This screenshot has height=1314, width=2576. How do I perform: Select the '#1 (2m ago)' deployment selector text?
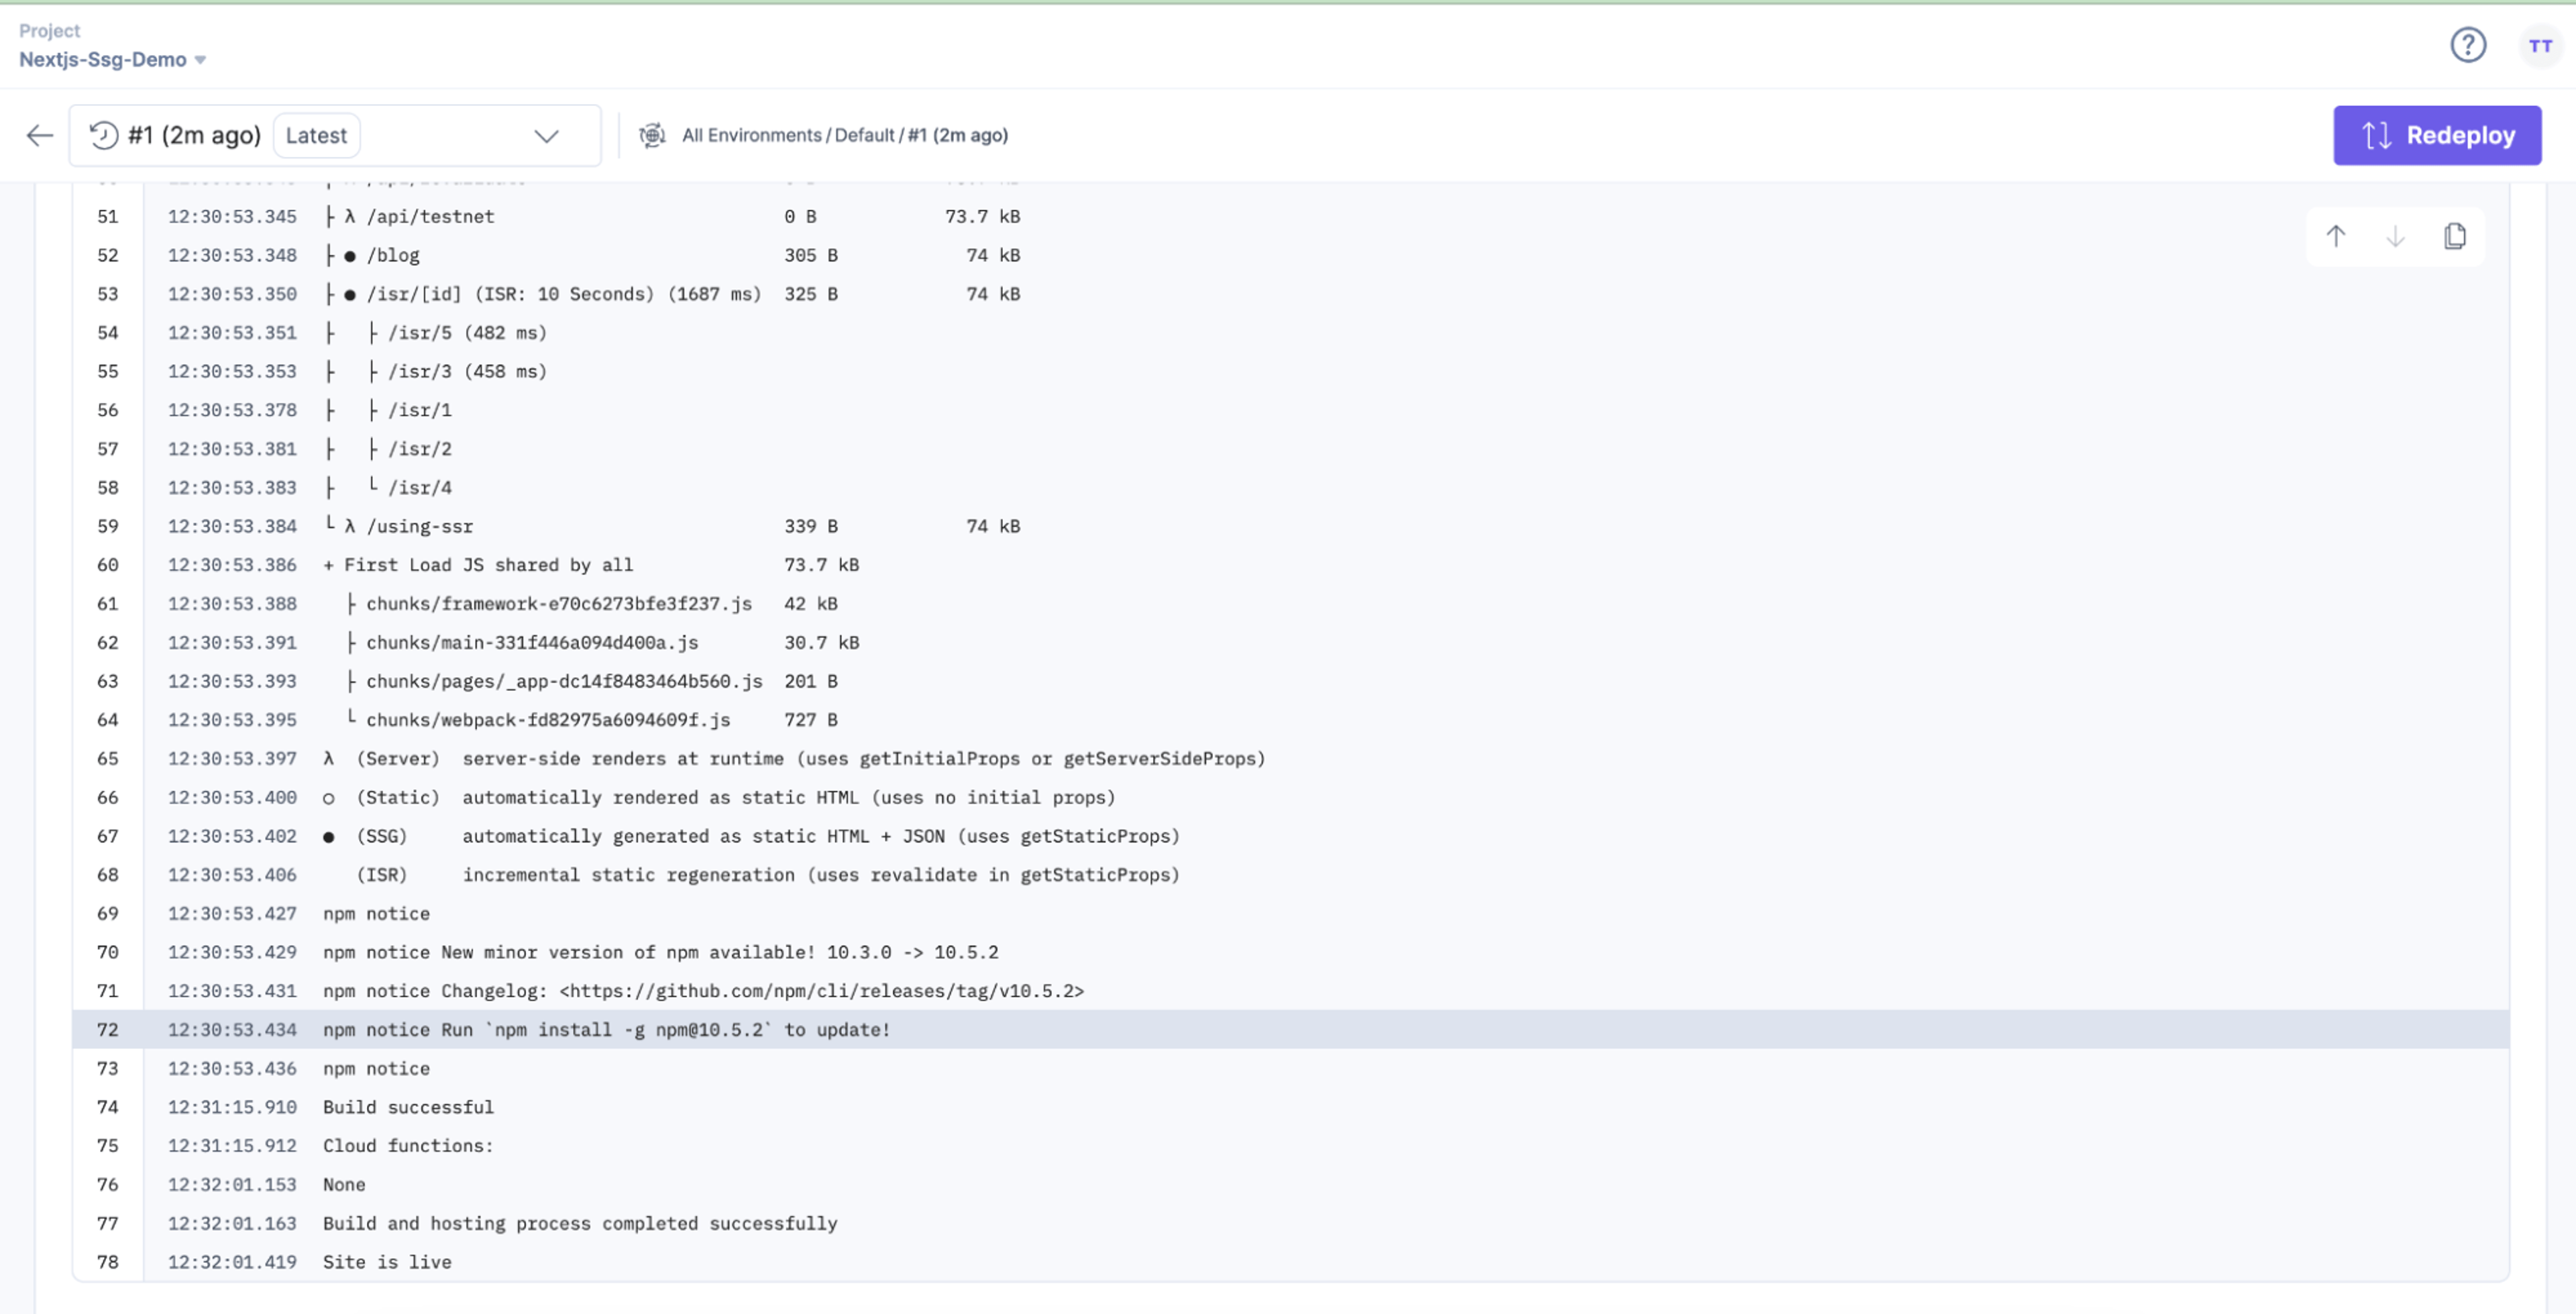coord(194,135)
